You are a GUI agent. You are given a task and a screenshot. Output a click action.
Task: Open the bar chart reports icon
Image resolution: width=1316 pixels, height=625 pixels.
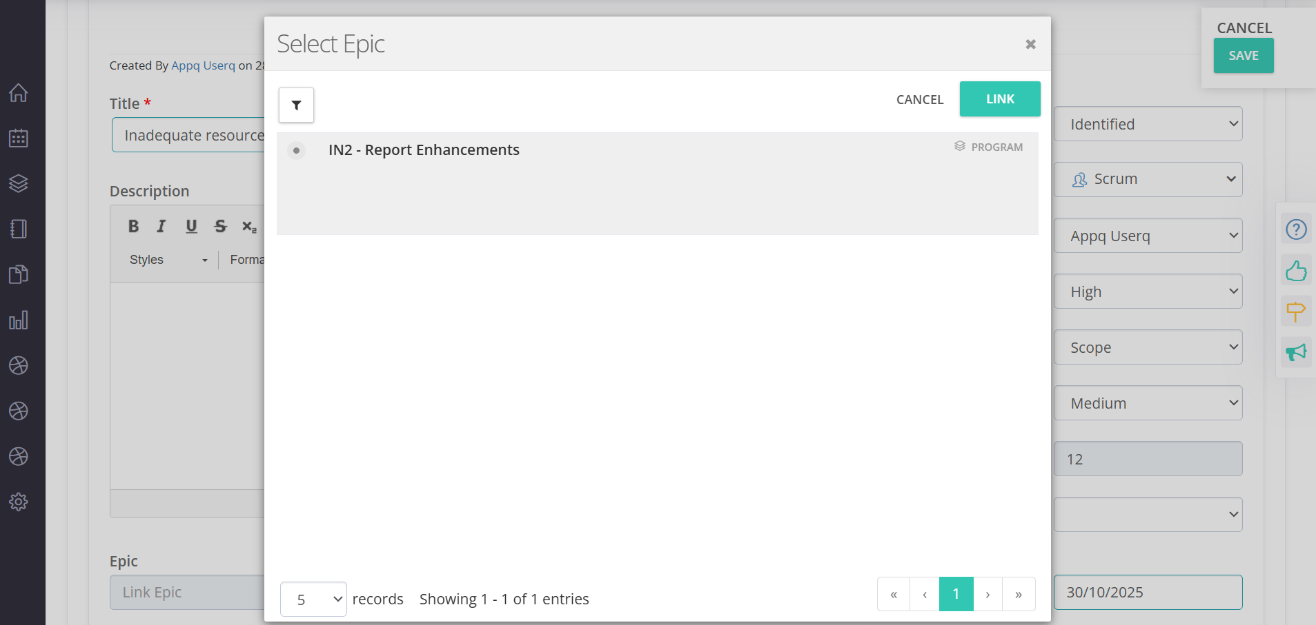click(x=19, y=320)
